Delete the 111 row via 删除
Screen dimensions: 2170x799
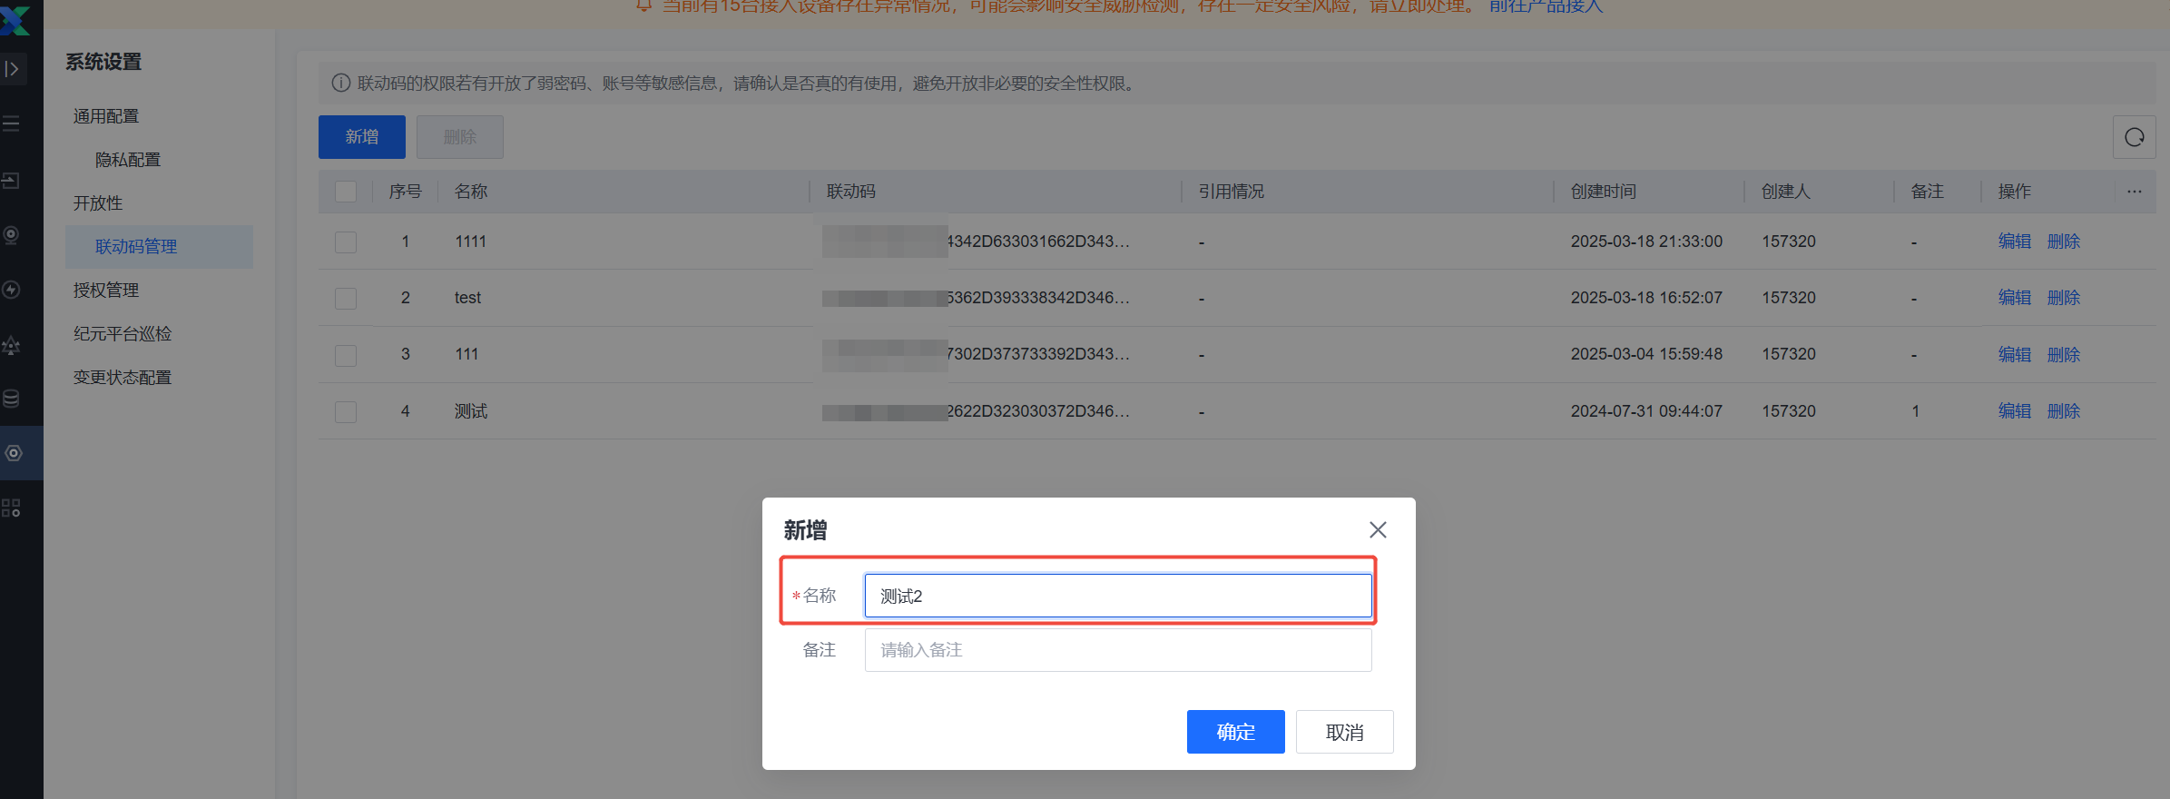2064,355
